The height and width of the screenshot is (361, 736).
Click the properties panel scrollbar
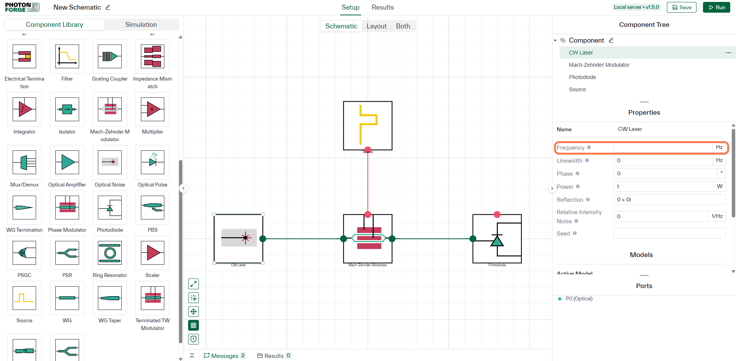point(733,173)
